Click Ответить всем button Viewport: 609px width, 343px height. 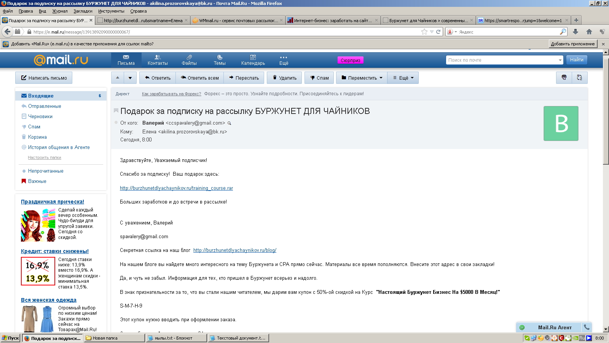point(200,78)
